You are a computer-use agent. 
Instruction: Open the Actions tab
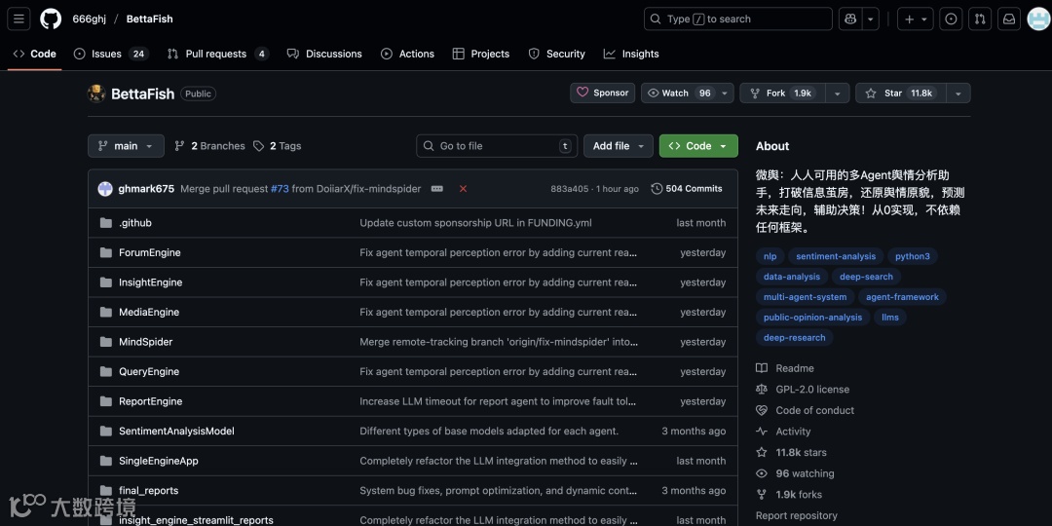[407, 54]
